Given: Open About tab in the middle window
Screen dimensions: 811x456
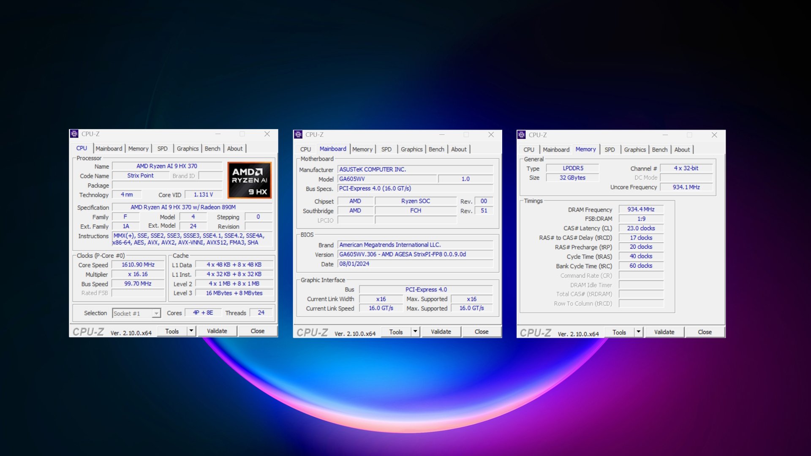Looking at the screenshot, I should [x=459, y=149].
